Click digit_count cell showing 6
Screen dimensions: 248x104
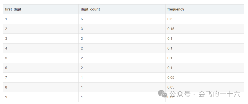coord(82,19)
